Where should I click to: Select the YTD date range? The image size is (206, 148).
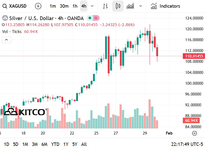point(55,144)
